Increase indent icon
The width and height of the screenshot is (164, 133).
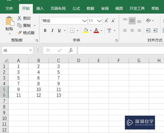[155, 30]
